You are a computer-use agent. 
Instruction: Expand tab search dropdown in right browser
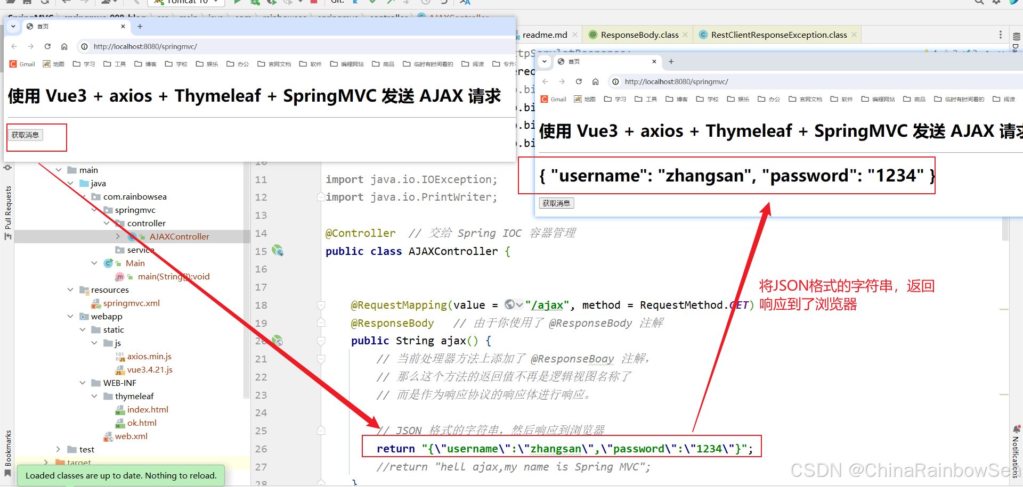(x=545, y=61)
